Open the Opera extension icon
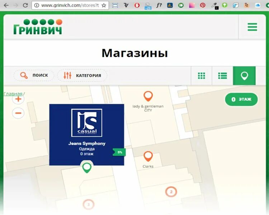Viewport: 269px width, 215px height. [137, 5]
